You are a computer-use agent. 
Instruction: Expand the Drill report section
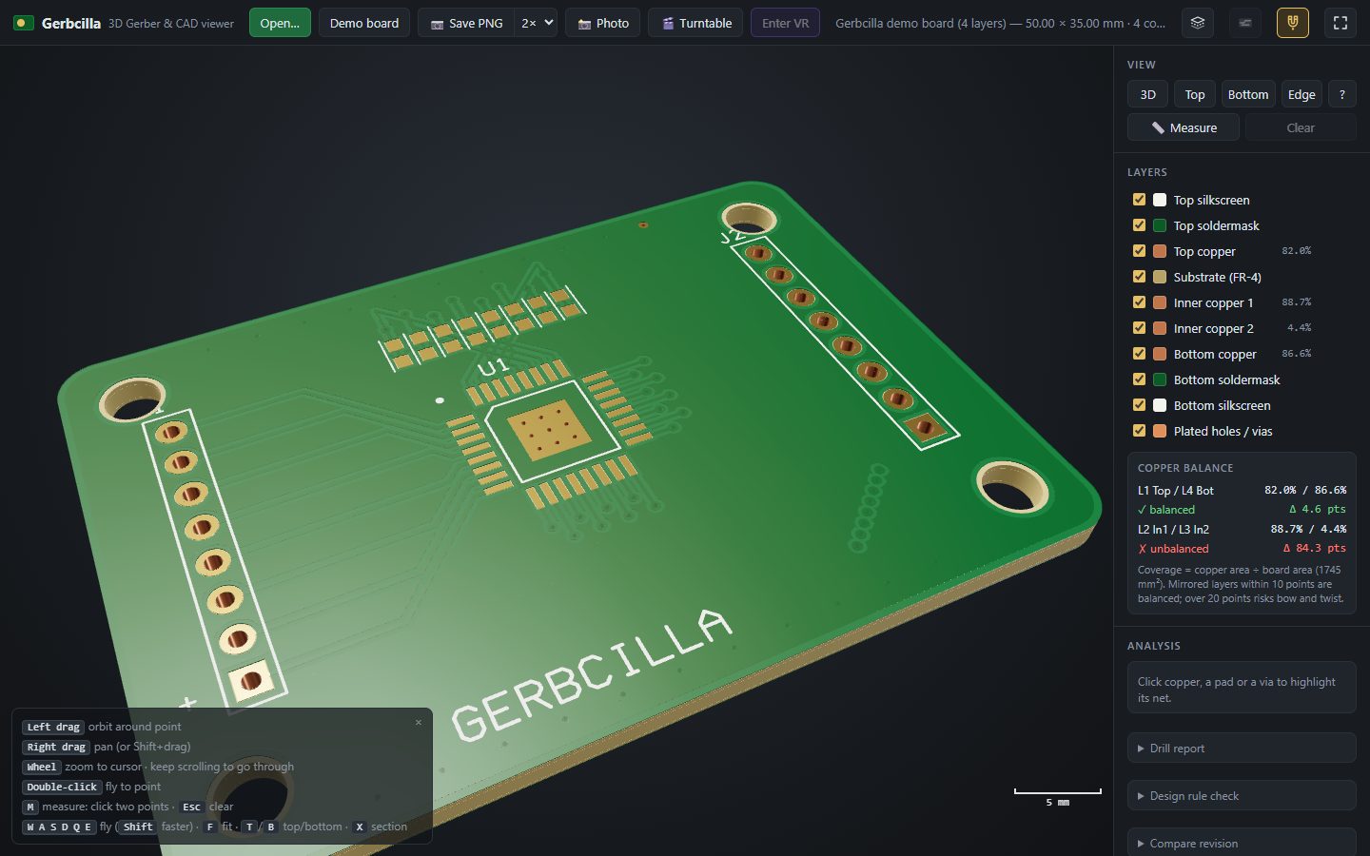click(1242, 748)
